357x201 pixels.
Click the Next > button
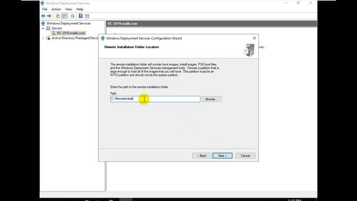[x=223, y=156]
